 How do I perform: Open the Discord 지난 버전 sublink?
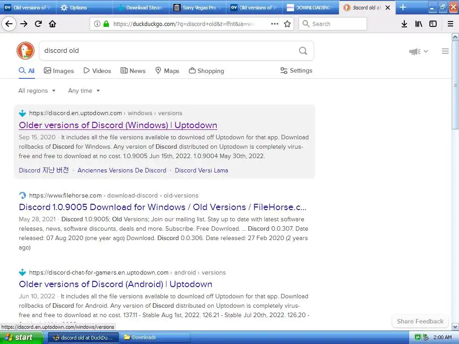(44, 170)
